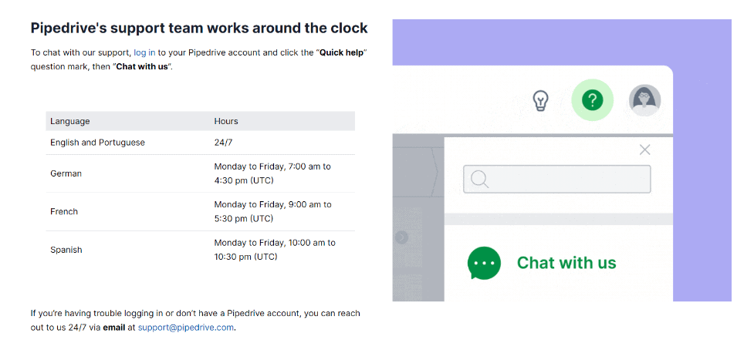Click the small circular arrow beside the panel

pos(401,237)
